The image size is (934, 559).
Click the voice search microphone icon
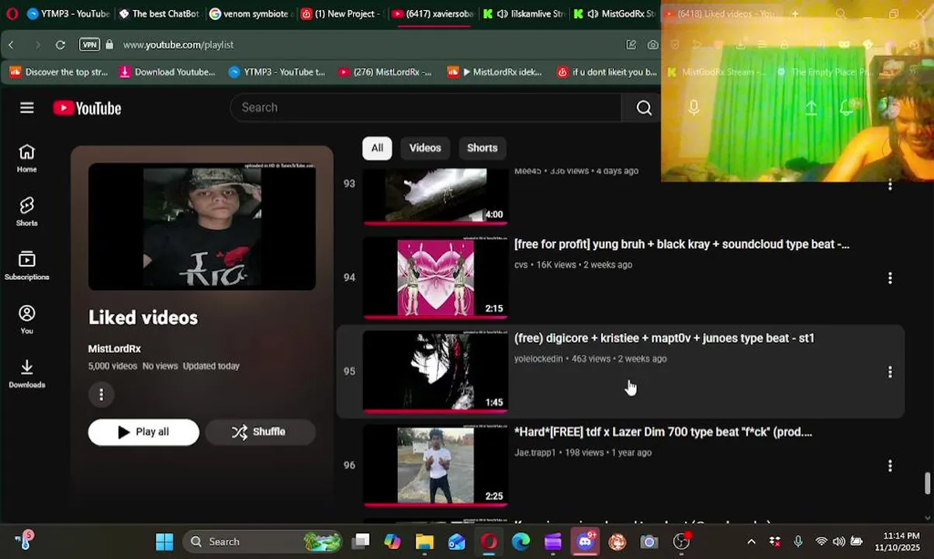[x=694, y=108]
